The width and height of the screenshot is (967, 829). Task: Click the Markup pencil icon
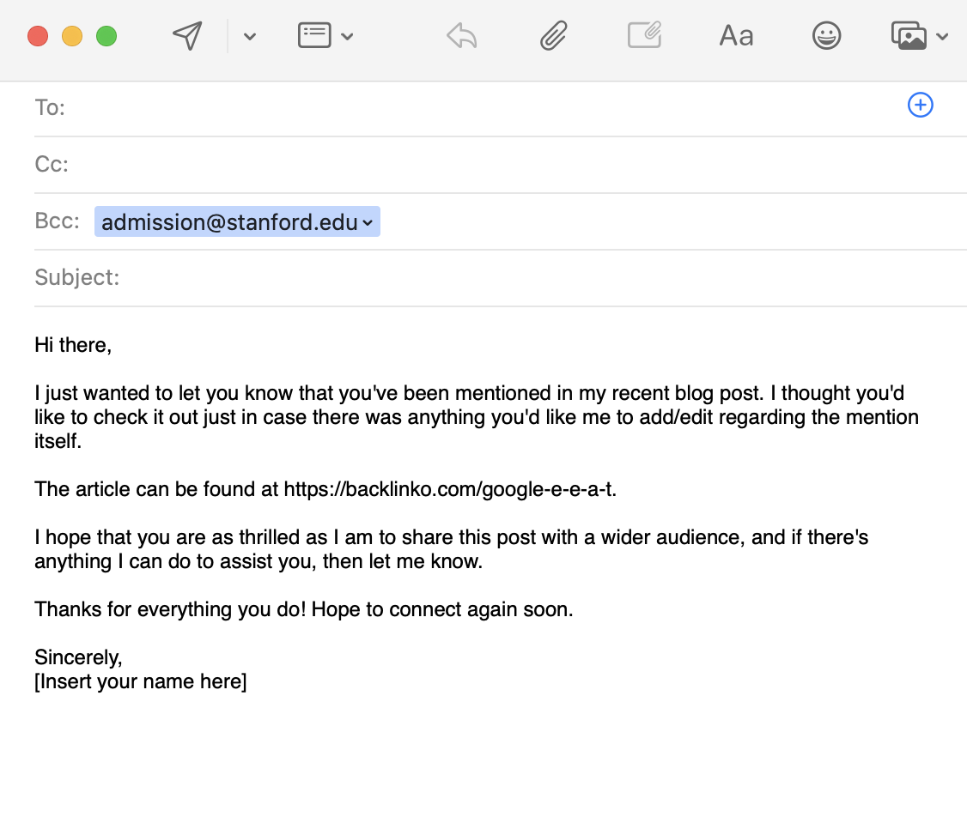click(644, 36)
